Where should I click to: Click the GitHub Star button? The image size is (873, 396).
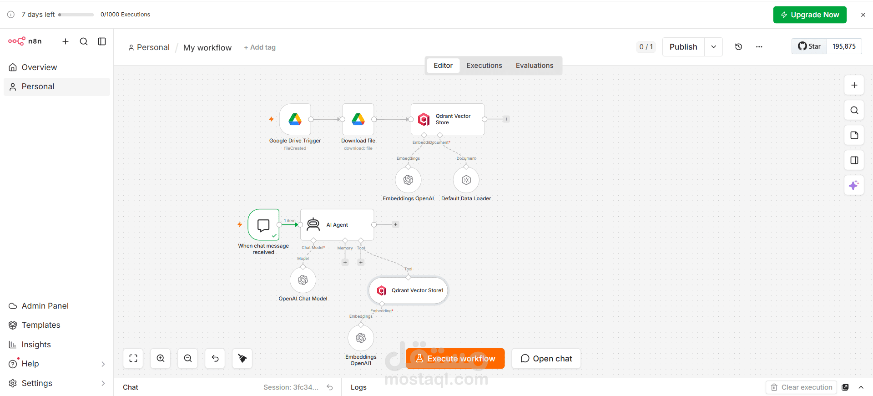809,46
